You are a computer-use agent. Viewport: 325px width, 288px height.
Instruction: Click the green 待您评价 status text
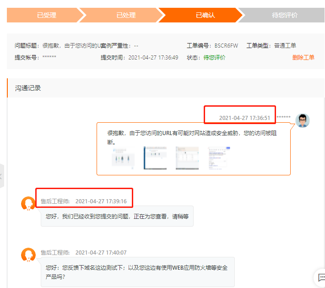214,58
